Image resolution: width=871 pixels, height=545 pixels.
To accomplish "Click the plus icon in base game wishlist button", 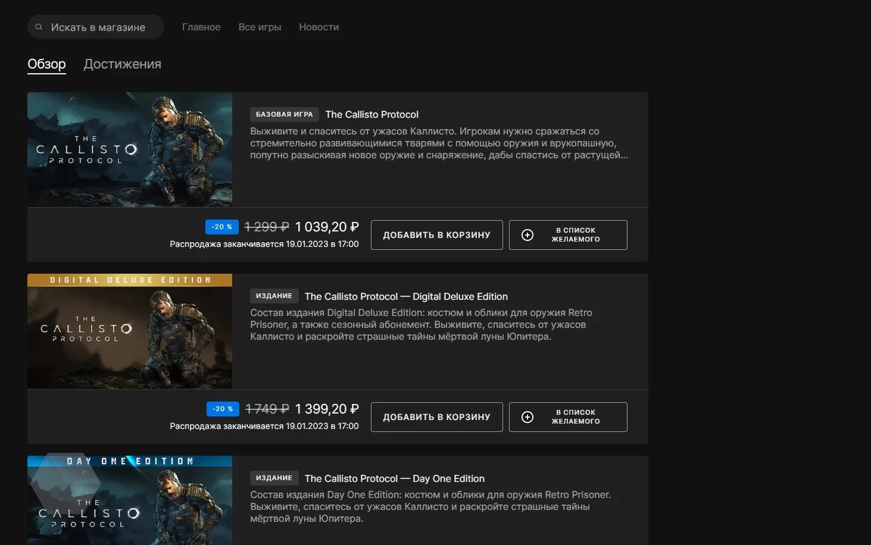I will pos(527,235).
